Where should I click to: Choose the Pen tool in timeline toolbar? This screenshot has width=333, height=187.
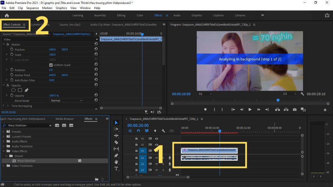pos(116,156)
